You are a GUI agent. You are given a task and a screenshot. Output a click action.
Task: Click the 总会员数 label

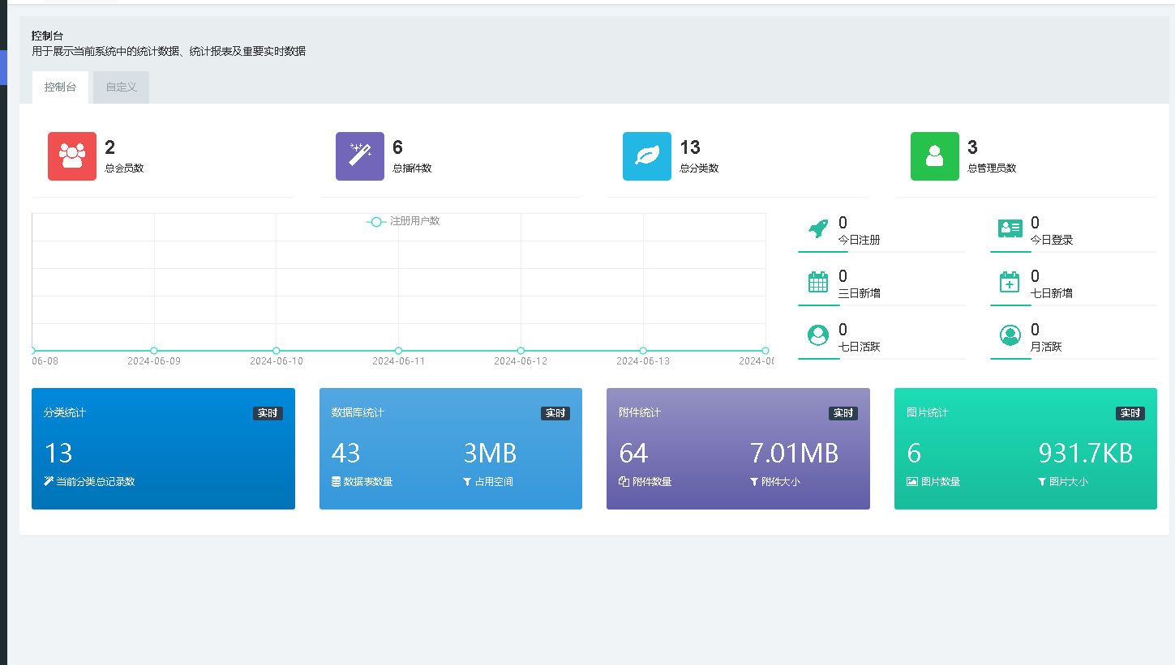(x=124, y=168)
